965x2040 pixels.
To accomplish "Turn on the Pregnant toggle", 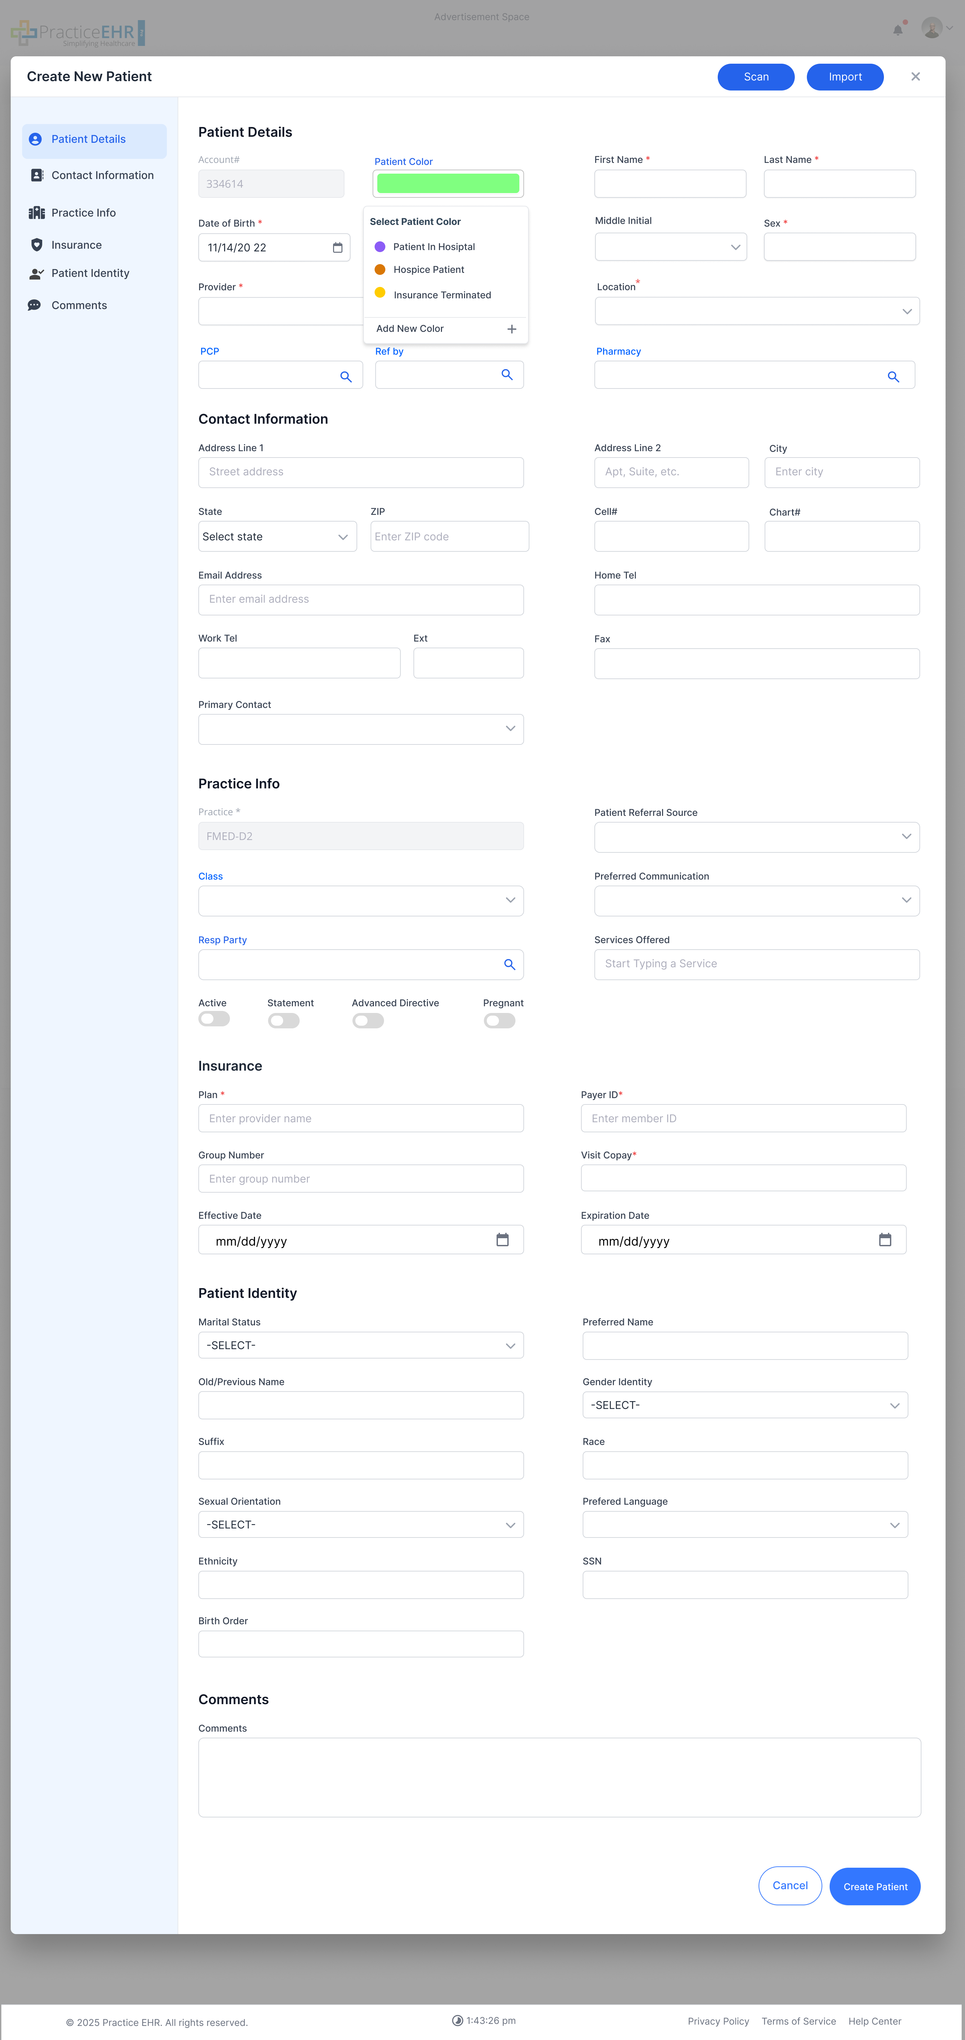I will pyautogui.click(x=500, y=1021).
